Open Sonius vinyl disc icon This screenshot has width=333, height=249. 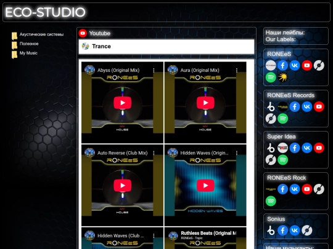307,231
